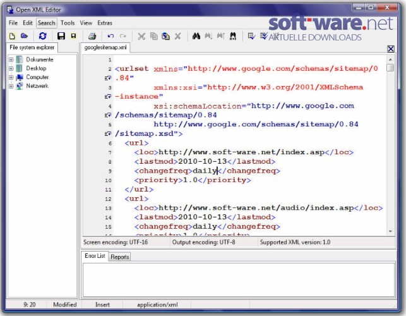The height and width of the screenshot is (316, 406).
Task: Open the View menu
Action: point(86,23)
